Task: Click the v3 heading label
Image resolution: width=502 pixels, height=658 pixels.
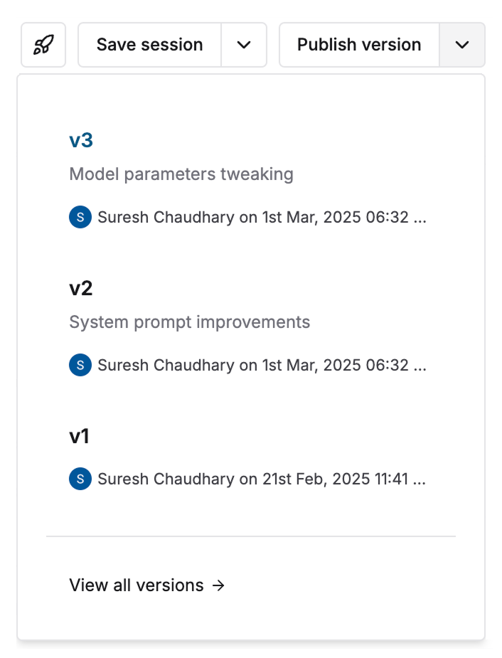Action: click(81, 141)
